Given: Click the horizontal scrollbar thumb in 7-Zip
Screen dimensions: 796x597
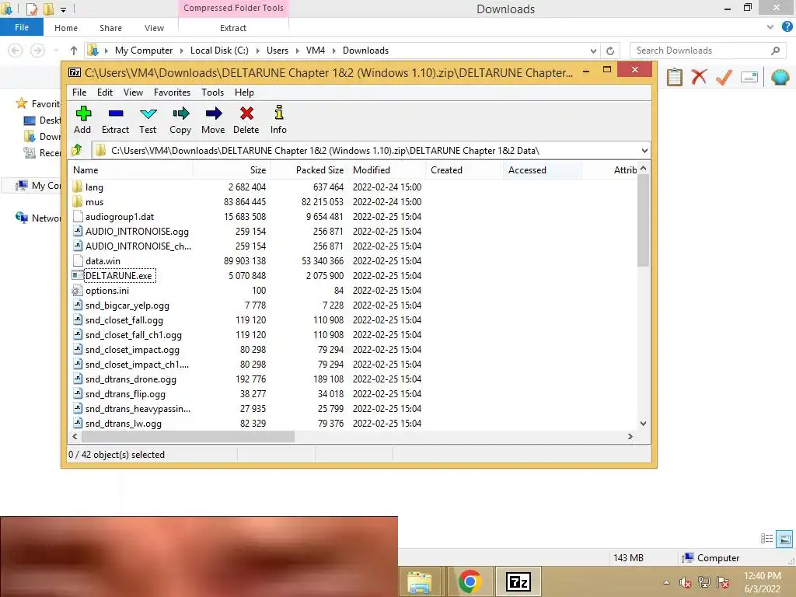Looking at the screenshot, I should point(188,437).
